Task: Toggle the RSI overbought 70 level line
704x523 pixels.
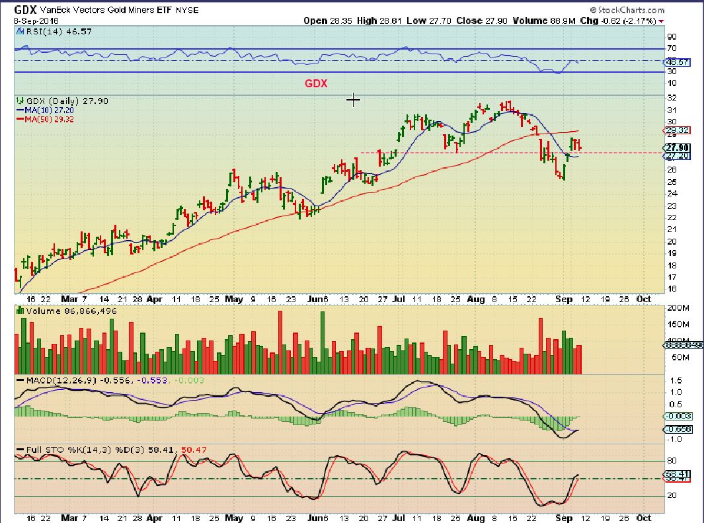Action: point(331,48)
